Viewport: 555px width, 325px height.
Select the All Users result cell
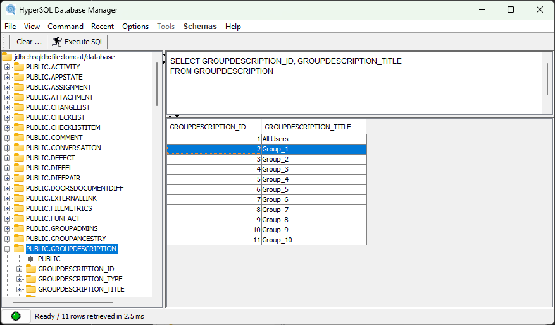tap(314, 139)
